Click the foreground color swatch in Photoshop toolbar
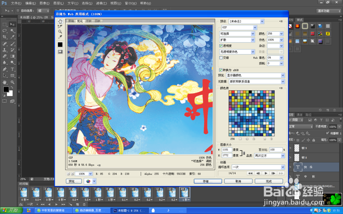 point(6,89)
